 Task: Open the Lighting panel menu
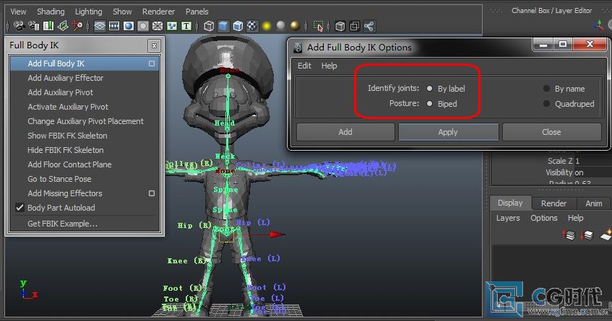(89, 12)
